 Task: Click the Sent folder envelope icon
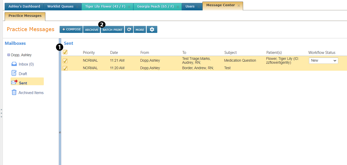pyautogui.click(x=14, y=82)
